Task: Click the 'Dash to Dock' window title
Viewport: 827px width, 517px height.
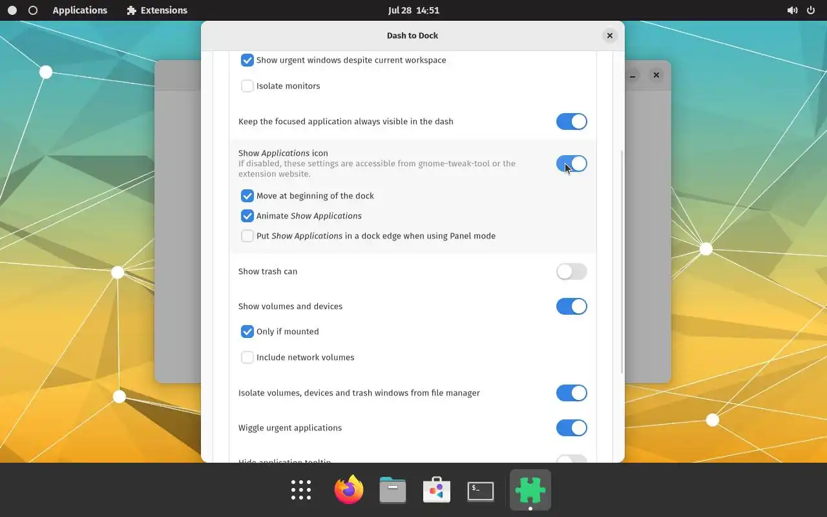Action: pyautogui.click(x=412, y=36)
